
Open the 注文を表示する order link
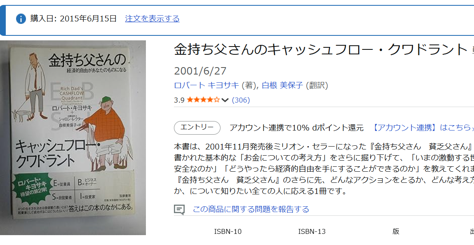(x=152, y=19)
